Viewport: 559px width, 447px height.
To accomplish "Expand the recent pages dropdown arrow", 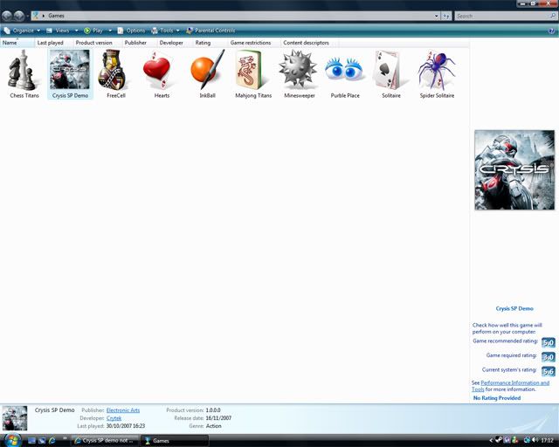I will pos(27,16).
